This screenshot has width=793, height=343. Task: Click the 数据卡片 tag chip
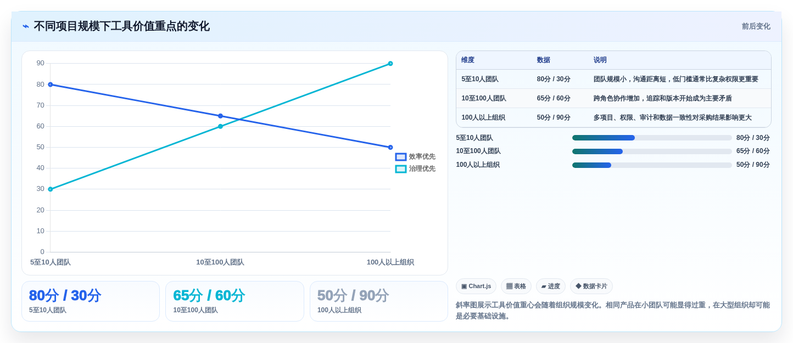click(x=591, y=286)
